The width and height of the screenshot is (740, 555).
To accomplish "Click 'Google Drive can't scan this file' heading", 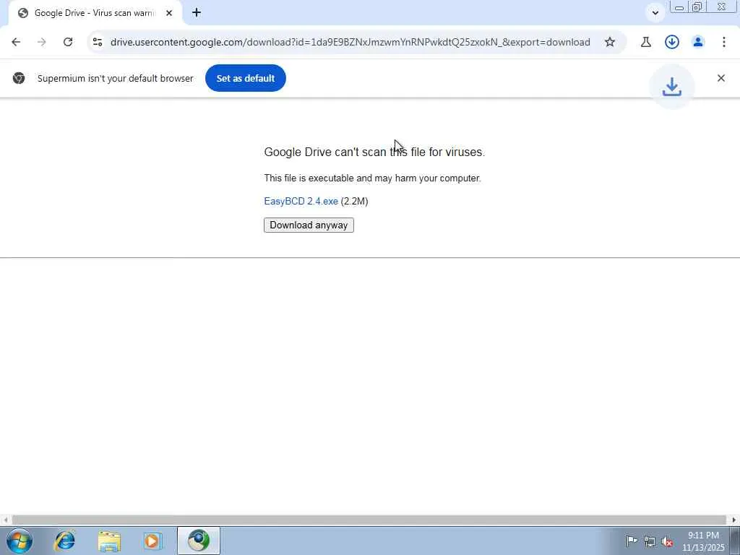I will tap(375, 152).
